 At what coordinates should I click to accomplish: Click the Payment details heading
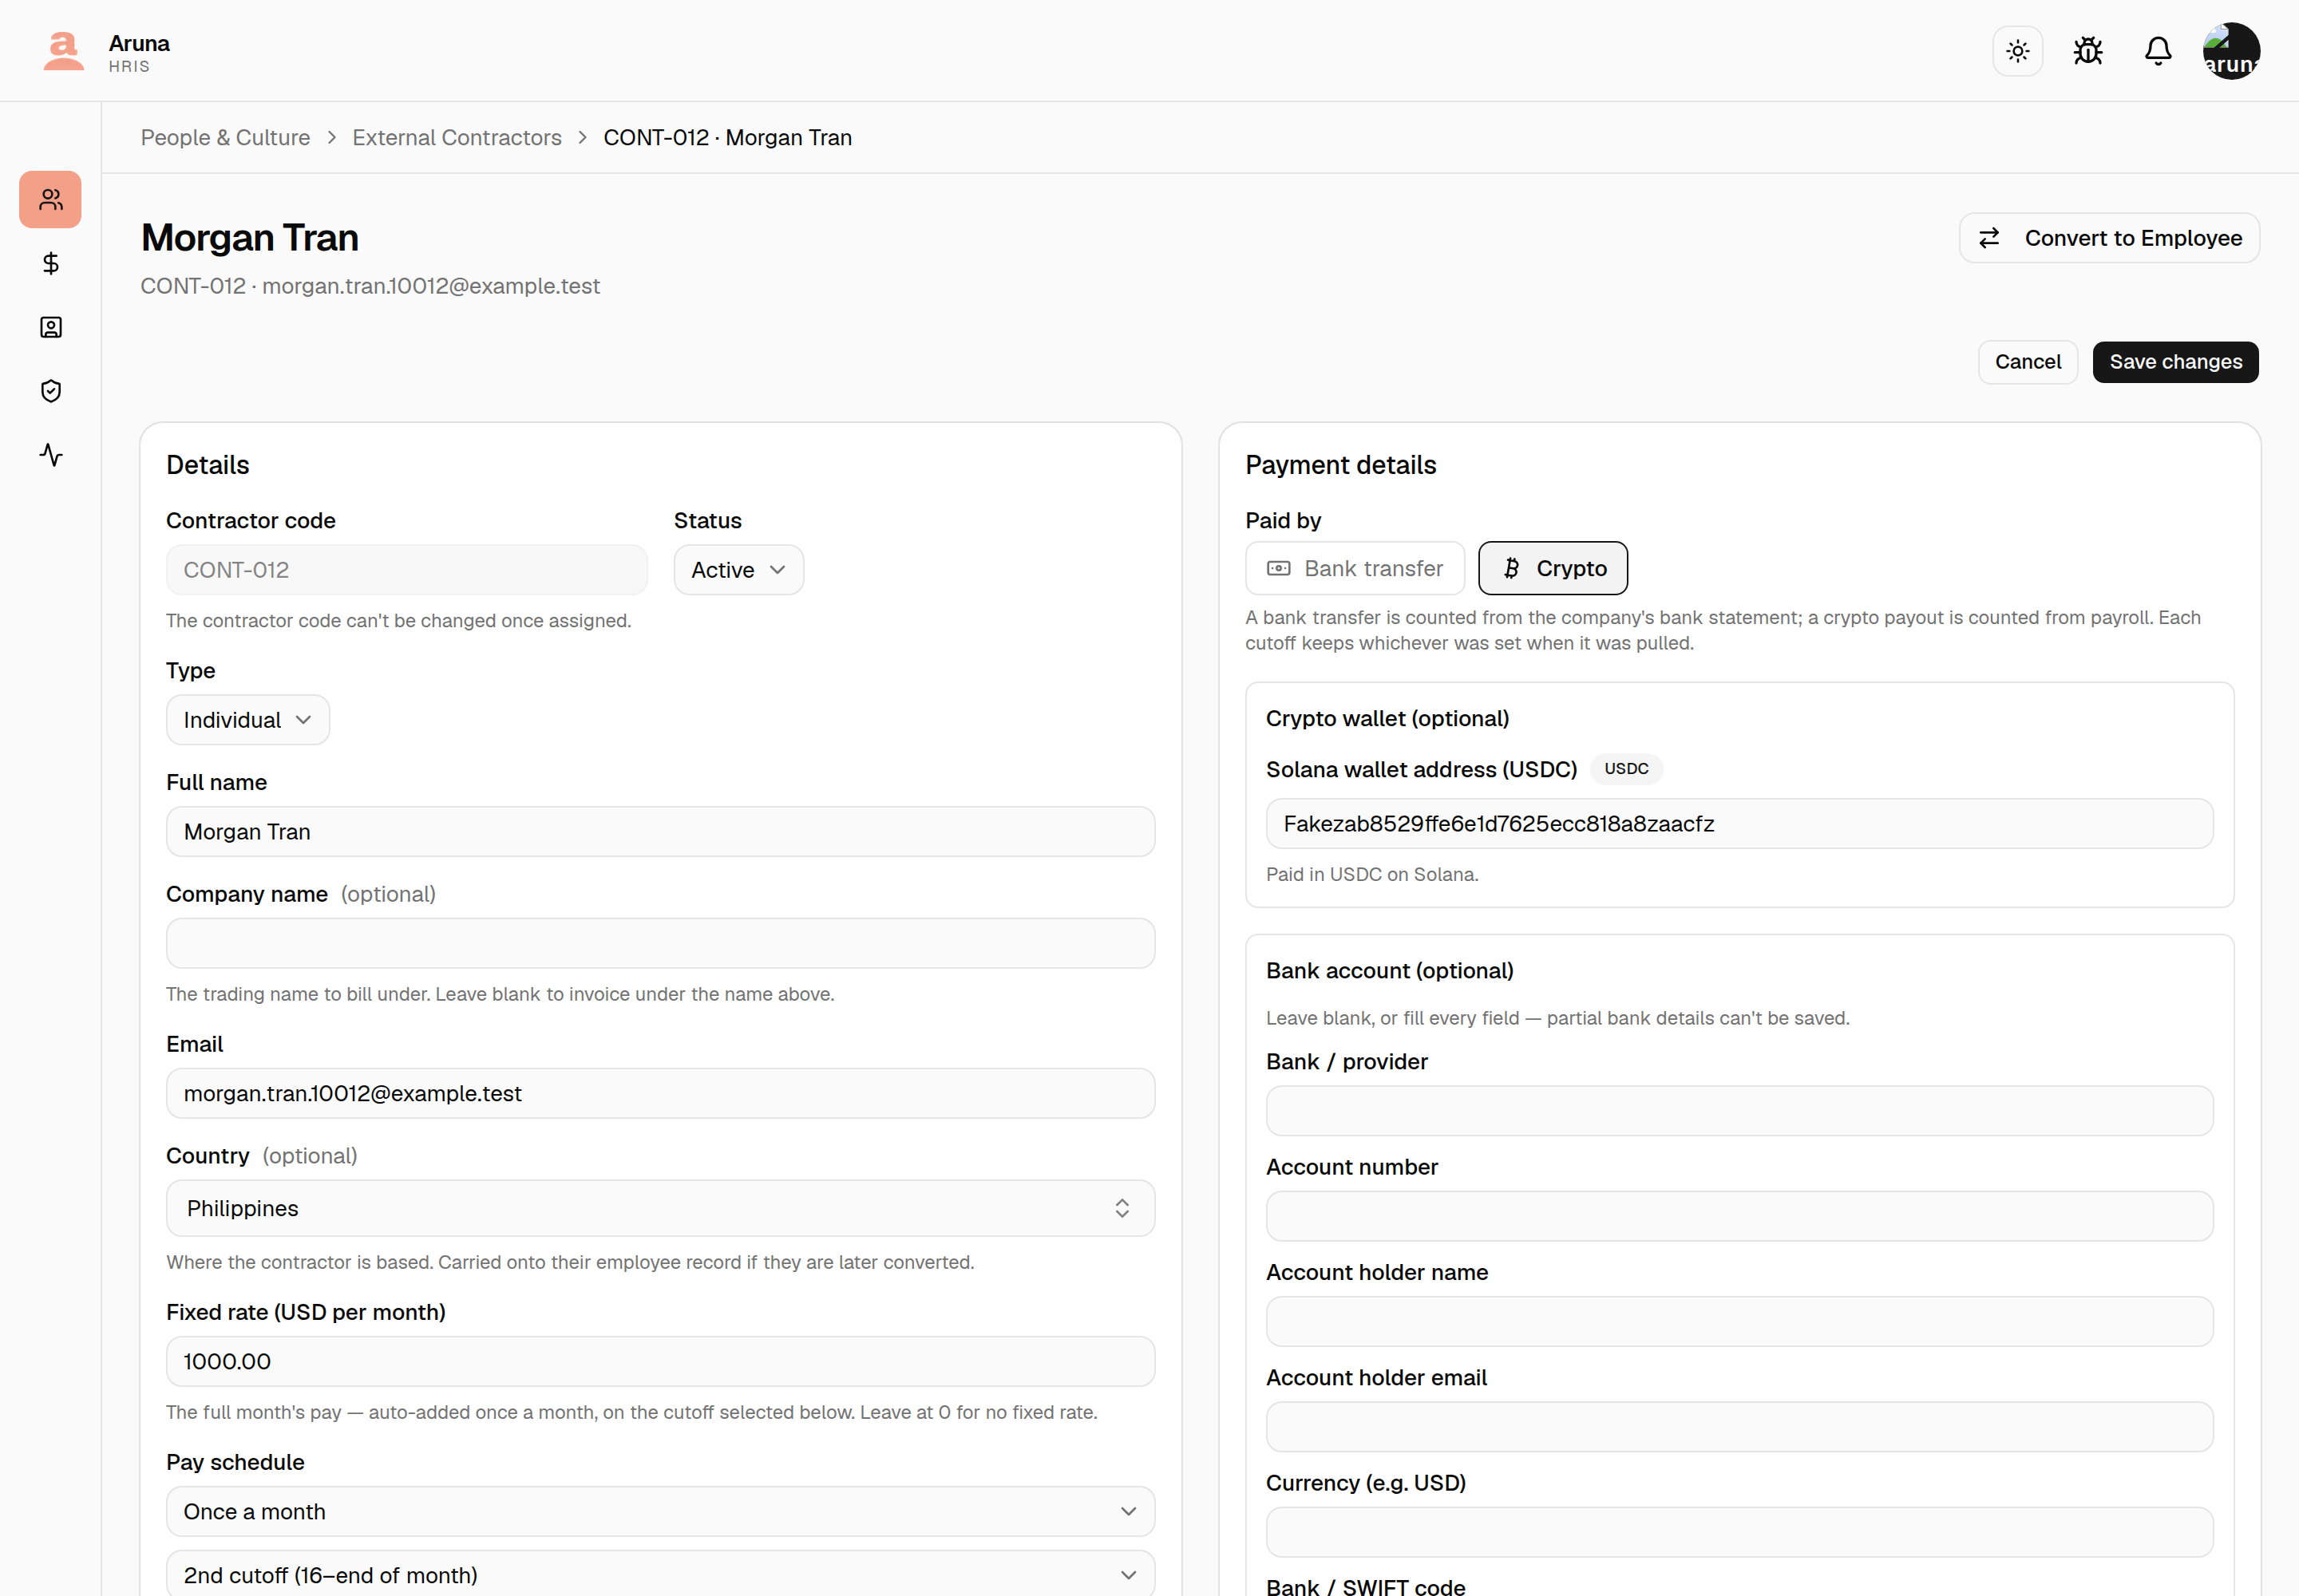[x=1339, y=465]
